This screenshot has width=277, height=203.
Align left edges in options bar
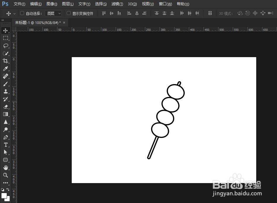coord(129,13)
